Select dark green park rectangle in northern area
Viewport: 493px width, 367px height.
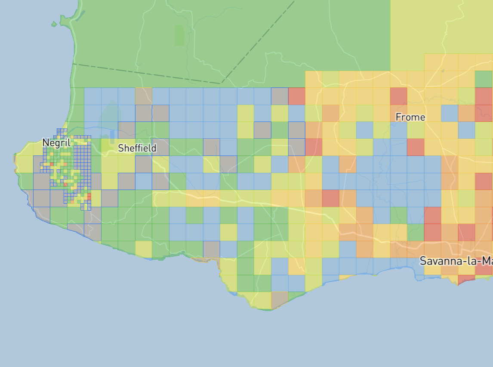click(x=179, y=35)
